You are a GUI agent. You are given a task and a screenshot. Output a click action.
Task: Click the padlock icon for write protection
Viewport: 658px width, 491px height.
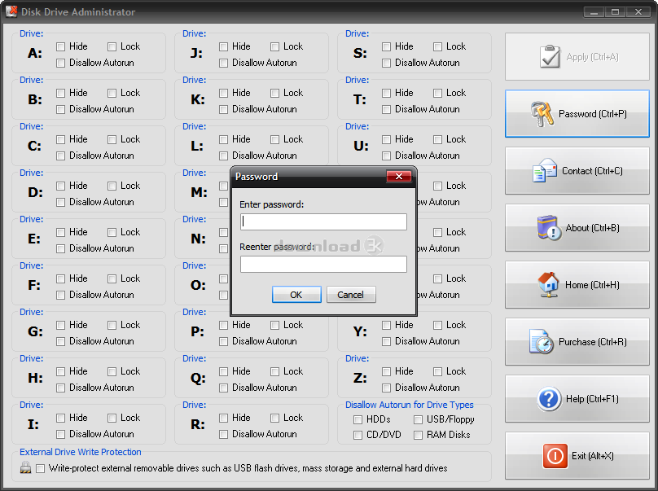pyautogui.click(x=25, y=467)
